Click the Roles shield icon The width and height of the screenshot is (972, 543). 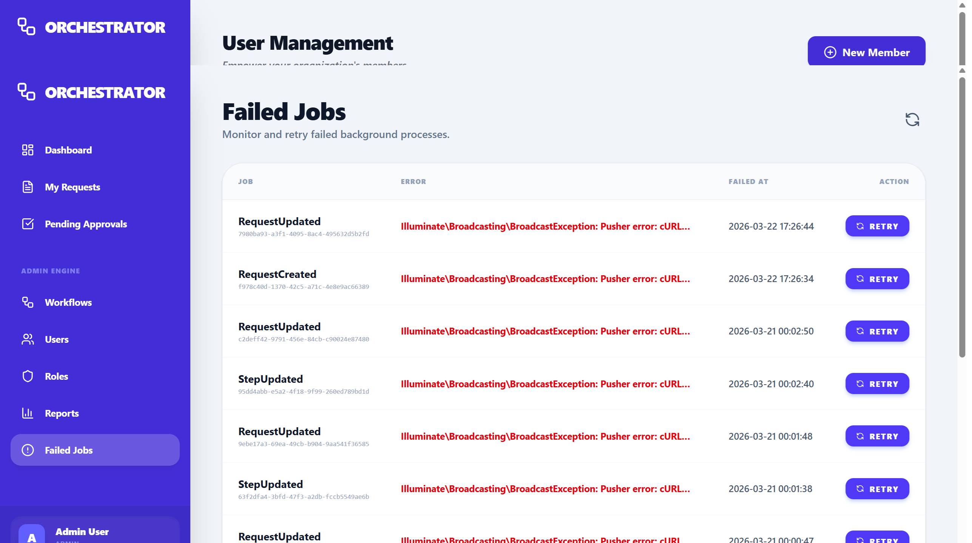point(28,376)
